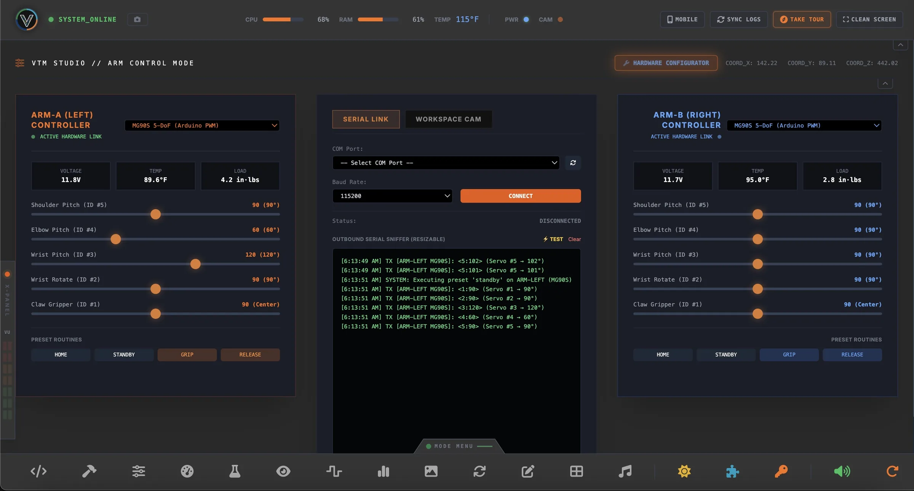The width and height of the screenshot is (914, 491).
Task: Click the orange key icon
Action: 781,471
